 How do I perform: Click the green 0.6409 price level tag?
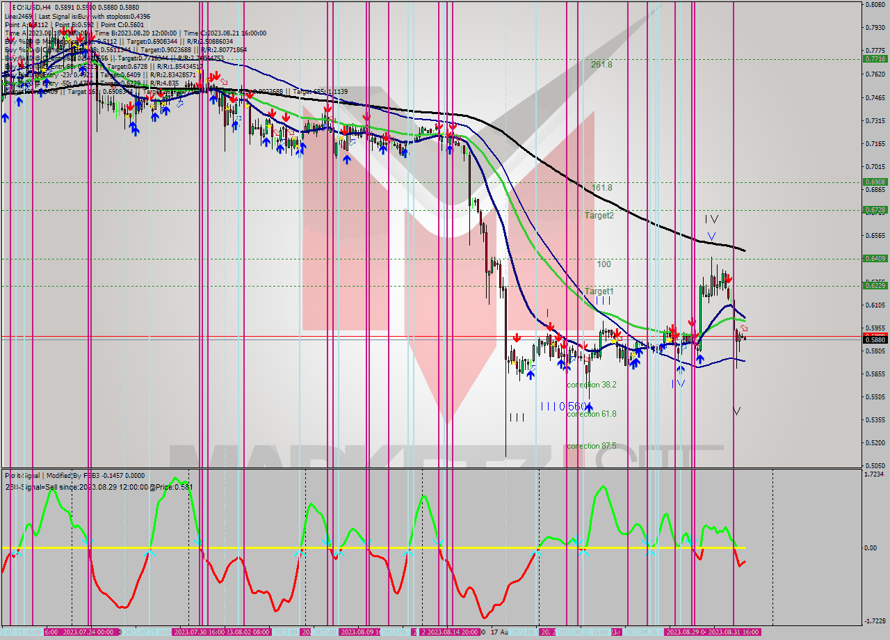point(875,258)
